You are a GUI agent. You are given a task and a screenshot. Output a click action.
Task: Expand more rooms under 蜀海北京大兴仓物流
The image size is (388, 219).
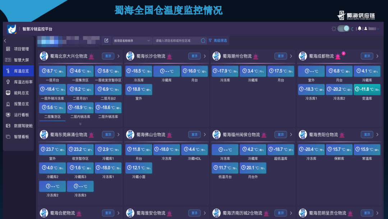(x=80, y=124)
